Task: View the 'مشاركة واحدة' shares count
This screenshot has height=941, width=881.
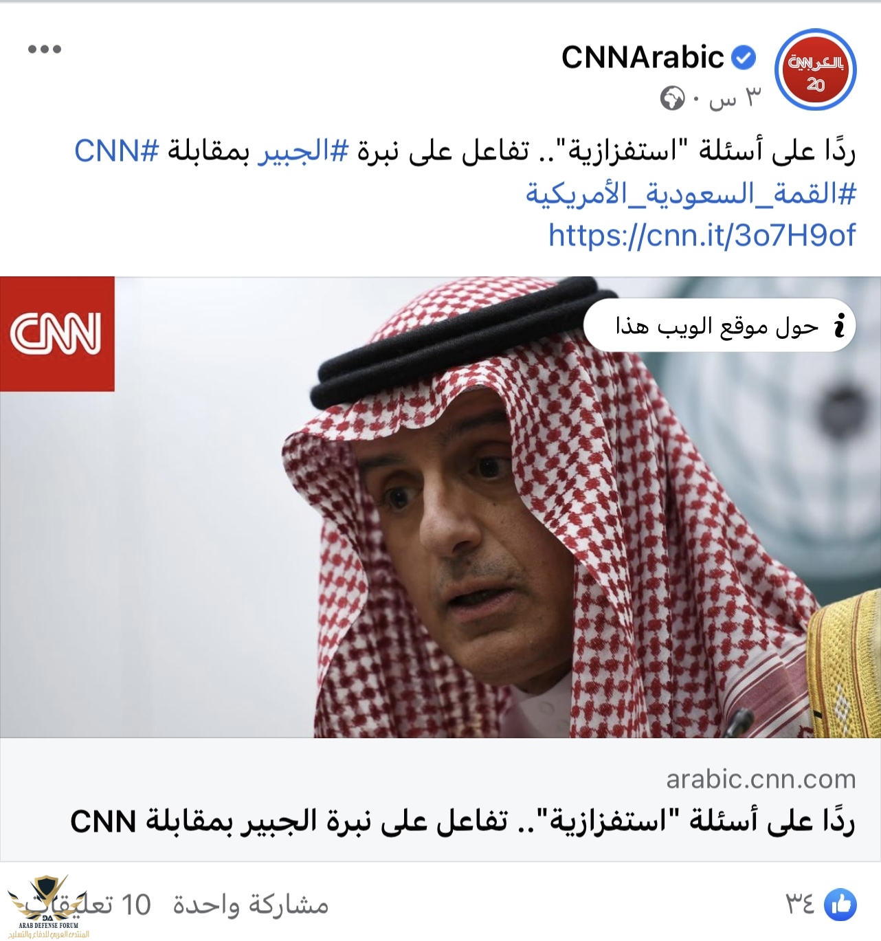Action: pyautogui.click(x=251, y=905)
